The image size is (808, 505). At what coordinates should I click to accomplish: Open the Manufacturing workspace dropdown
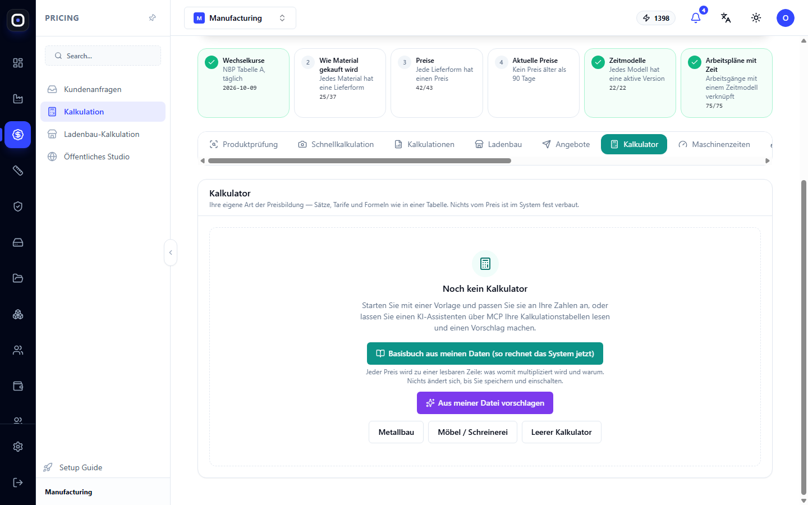tap(240, 18)
